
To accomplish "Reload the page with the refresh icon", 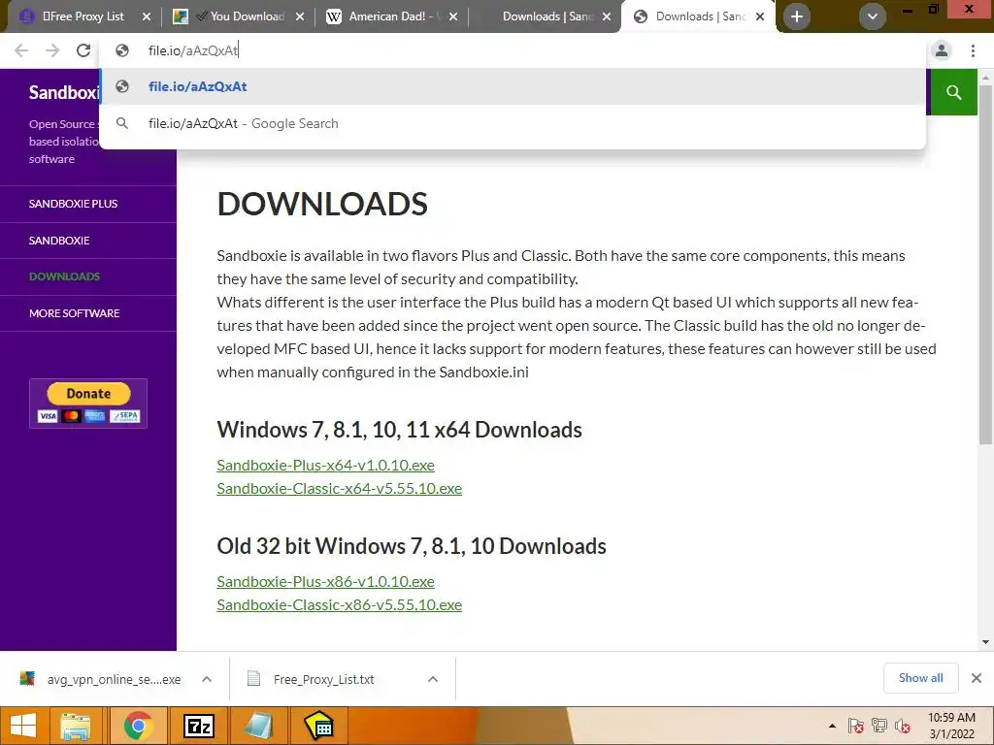I will point(83,50).
